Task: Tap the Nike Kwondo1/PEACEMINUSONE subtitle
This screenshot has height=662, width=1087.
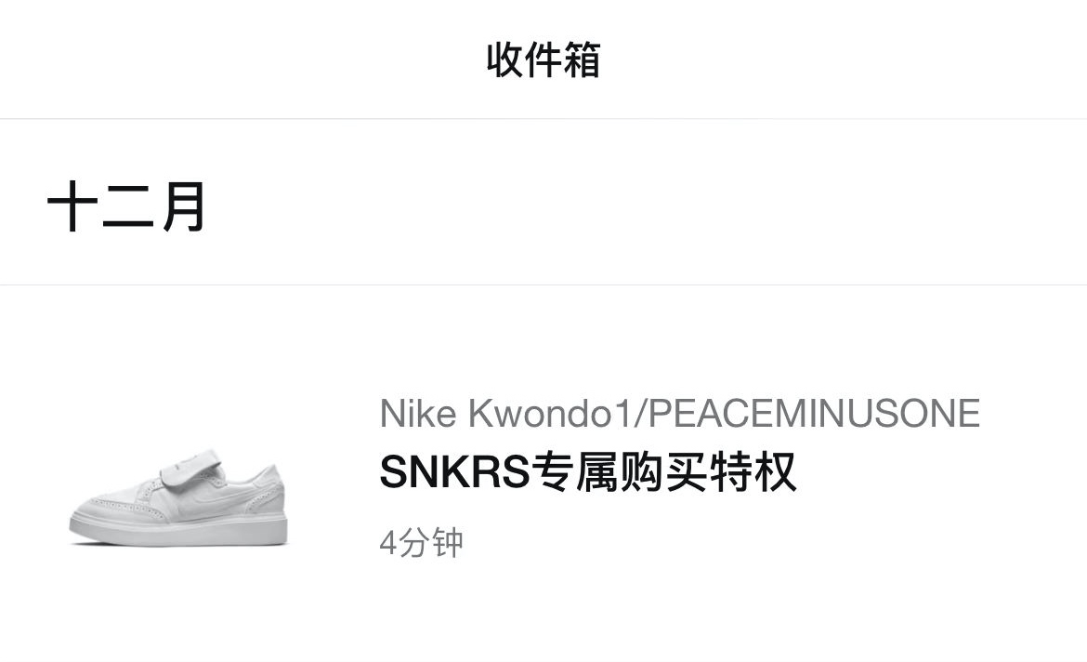Action: click(x=679, y=414)
